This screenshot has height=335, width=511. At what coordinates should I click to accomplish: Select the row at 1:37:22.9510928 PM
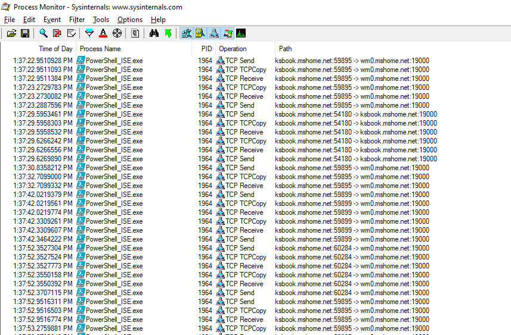coord(255,61)
